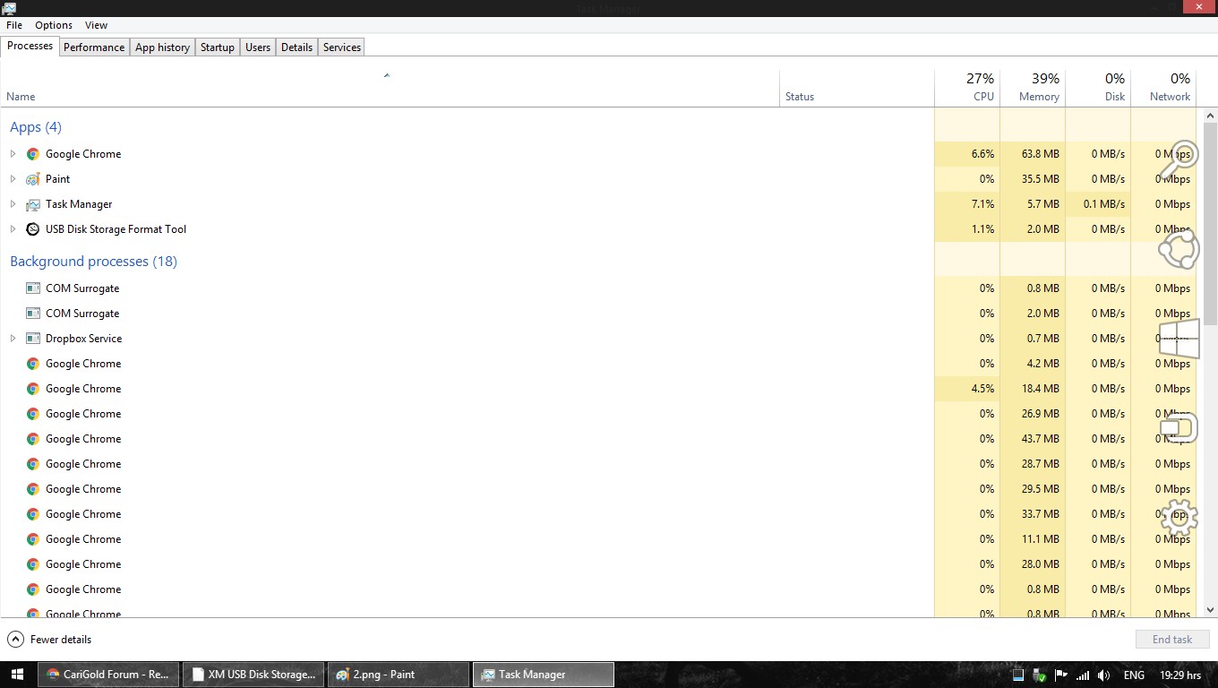1218x688 pixels.
Task: Click the Chrome icon in the 26.9 MB row
Action: pos(33,414)
